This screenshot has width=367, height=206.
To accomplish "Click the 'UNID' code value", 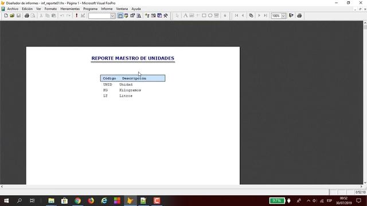I will pos(107,85).
